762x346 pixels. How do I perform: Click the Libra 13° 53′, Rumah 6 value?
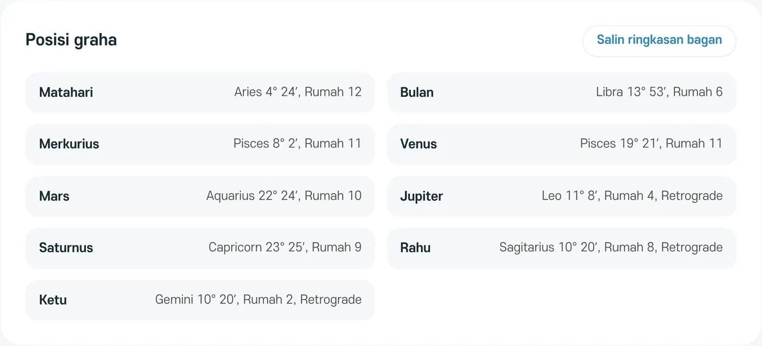659,92
